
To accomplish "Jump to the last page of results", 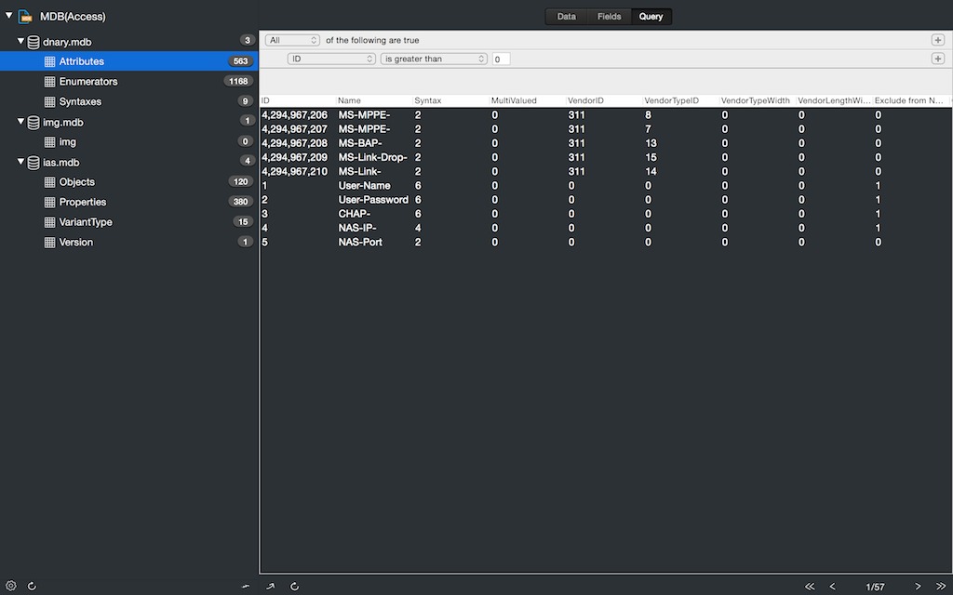I will [941, 586].
